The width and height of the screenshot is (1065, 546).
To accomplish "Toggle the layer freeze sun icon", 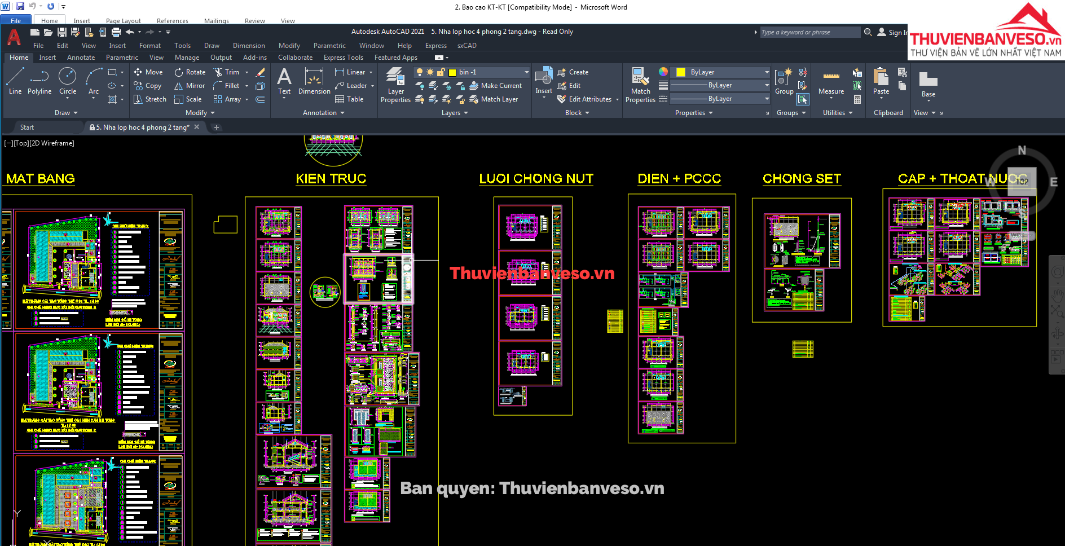I will [430, 72].
